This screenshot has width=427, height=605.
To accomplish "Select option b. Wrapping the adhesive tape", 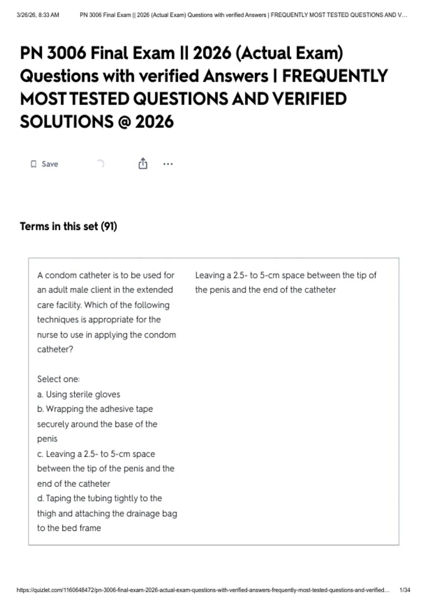I will pyautogui.click(x=97, y=424).
